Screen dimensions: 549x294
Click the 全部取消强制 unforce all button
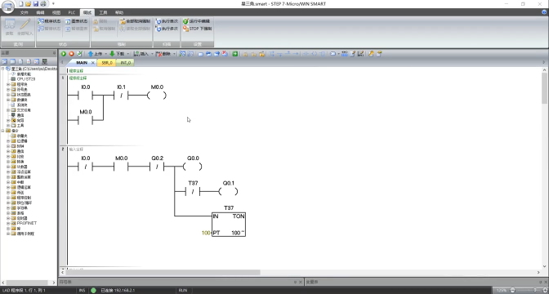[x=135, y=21]
